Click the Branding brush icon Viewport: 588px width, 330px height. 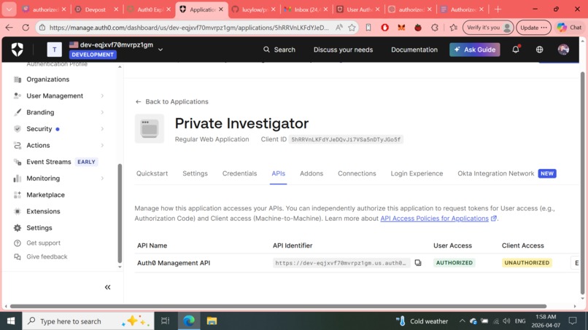point(18,112)
